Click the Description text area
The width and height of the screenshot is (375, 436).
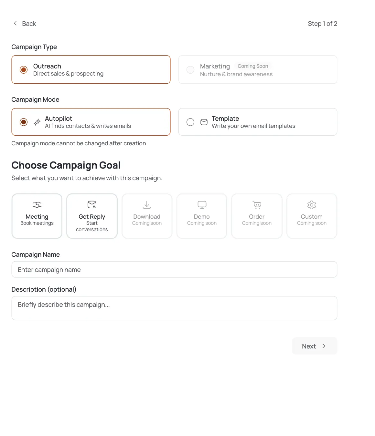(174, 308)
